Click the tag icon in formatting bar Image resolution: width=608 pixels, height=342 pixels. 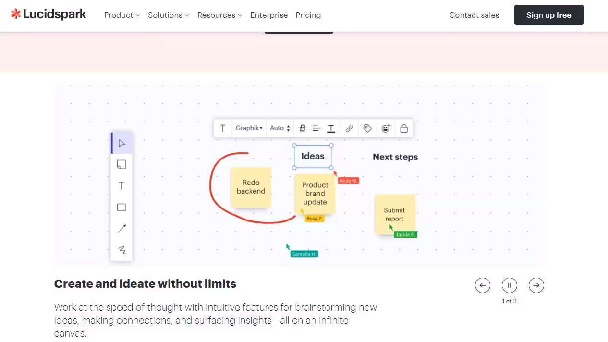coord(367,128)
